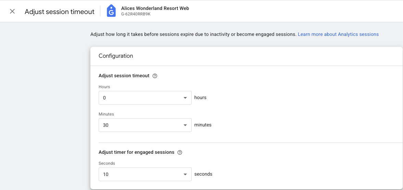The width and height of the screenshot is (403, 190).
Task: Click the Alices Wonderland Resort Web name
Action: (x=155, y=8)
